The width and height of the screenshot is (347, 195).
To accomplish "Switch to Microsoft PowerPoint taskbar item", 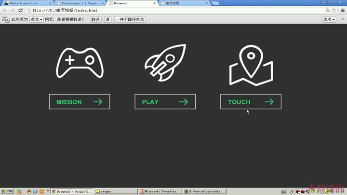I will [160, 192].
